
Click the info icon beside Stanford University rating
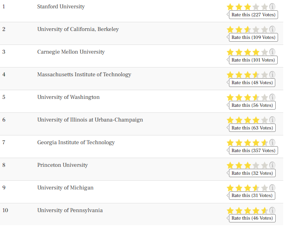coord(272,7)
